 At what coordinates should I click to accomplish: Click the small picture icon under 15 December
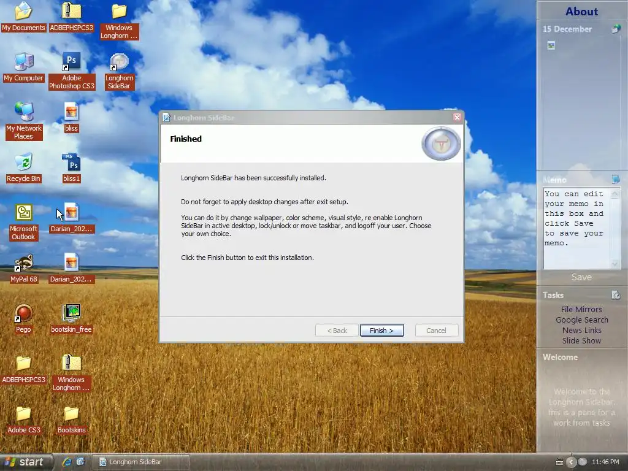click(551, 45)
